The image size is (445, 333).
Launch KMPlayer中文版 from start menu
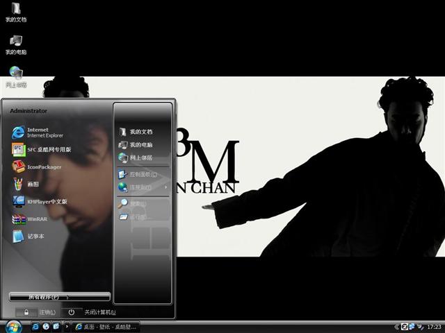39,202
